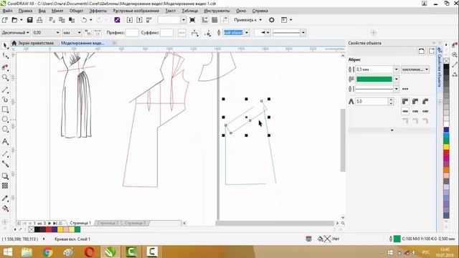Open Options with the gear icon

click(x=272, y=20)
